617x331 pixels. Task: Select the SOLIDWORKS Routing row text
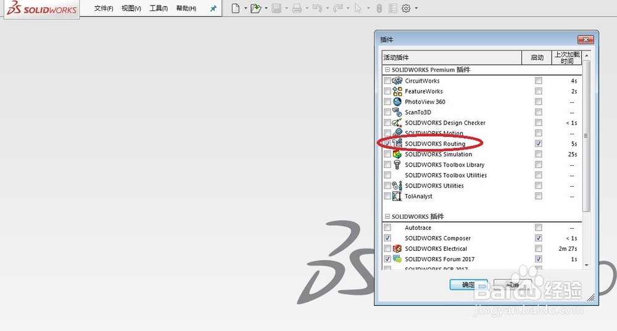[435, 144]
